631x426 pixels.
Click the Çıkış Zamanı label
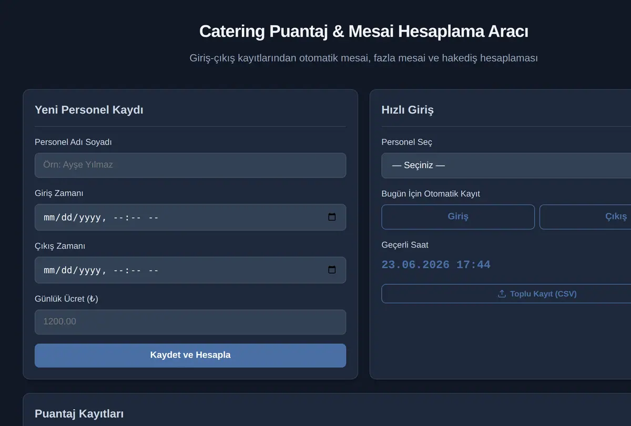tap(60, 246)
